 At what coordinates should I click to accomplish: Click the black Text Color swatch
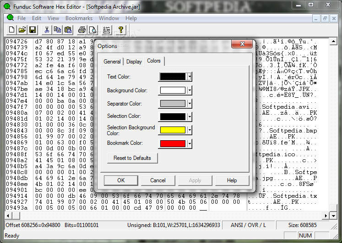pos(173,77)
